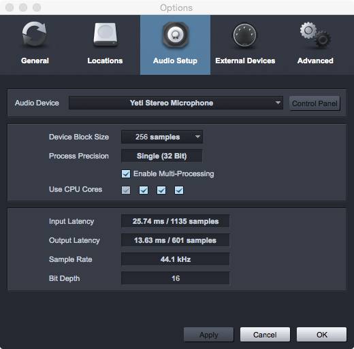Click the Audio Setup speaker icon

point(175,35)
